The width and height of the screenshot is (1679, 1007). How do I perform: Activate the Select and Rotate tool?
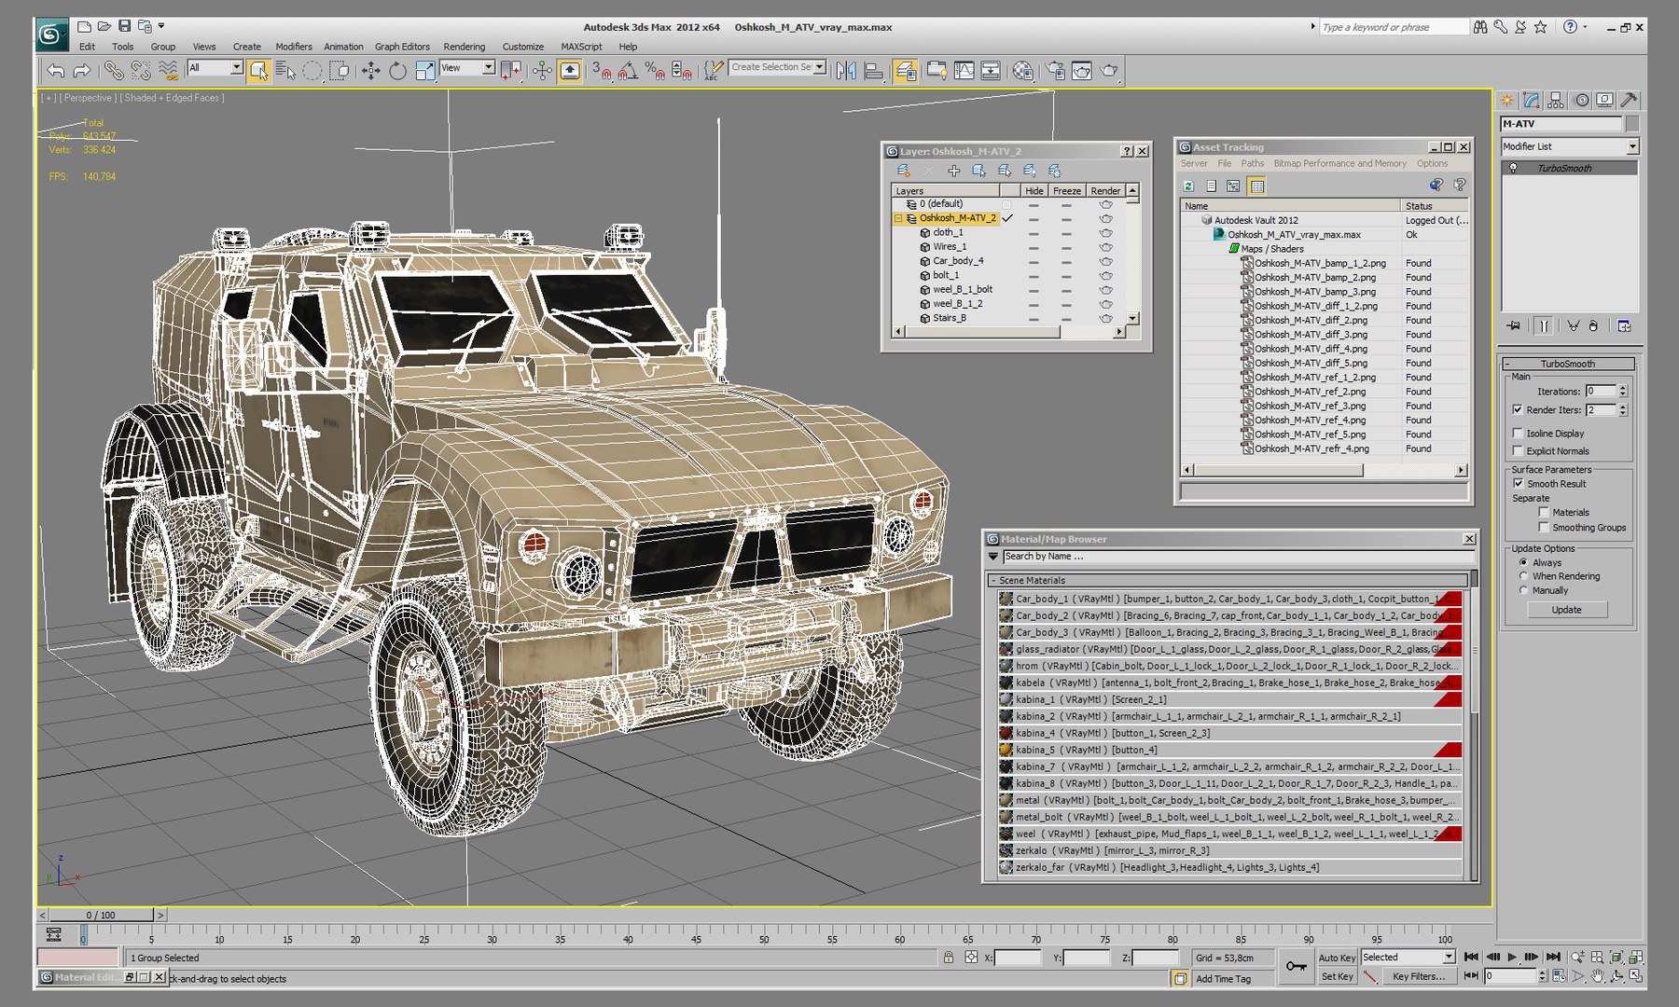(397, 70)
